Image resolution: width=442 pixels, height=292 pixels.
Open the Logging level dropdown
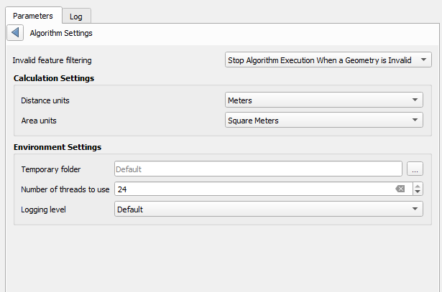point(268,209)
